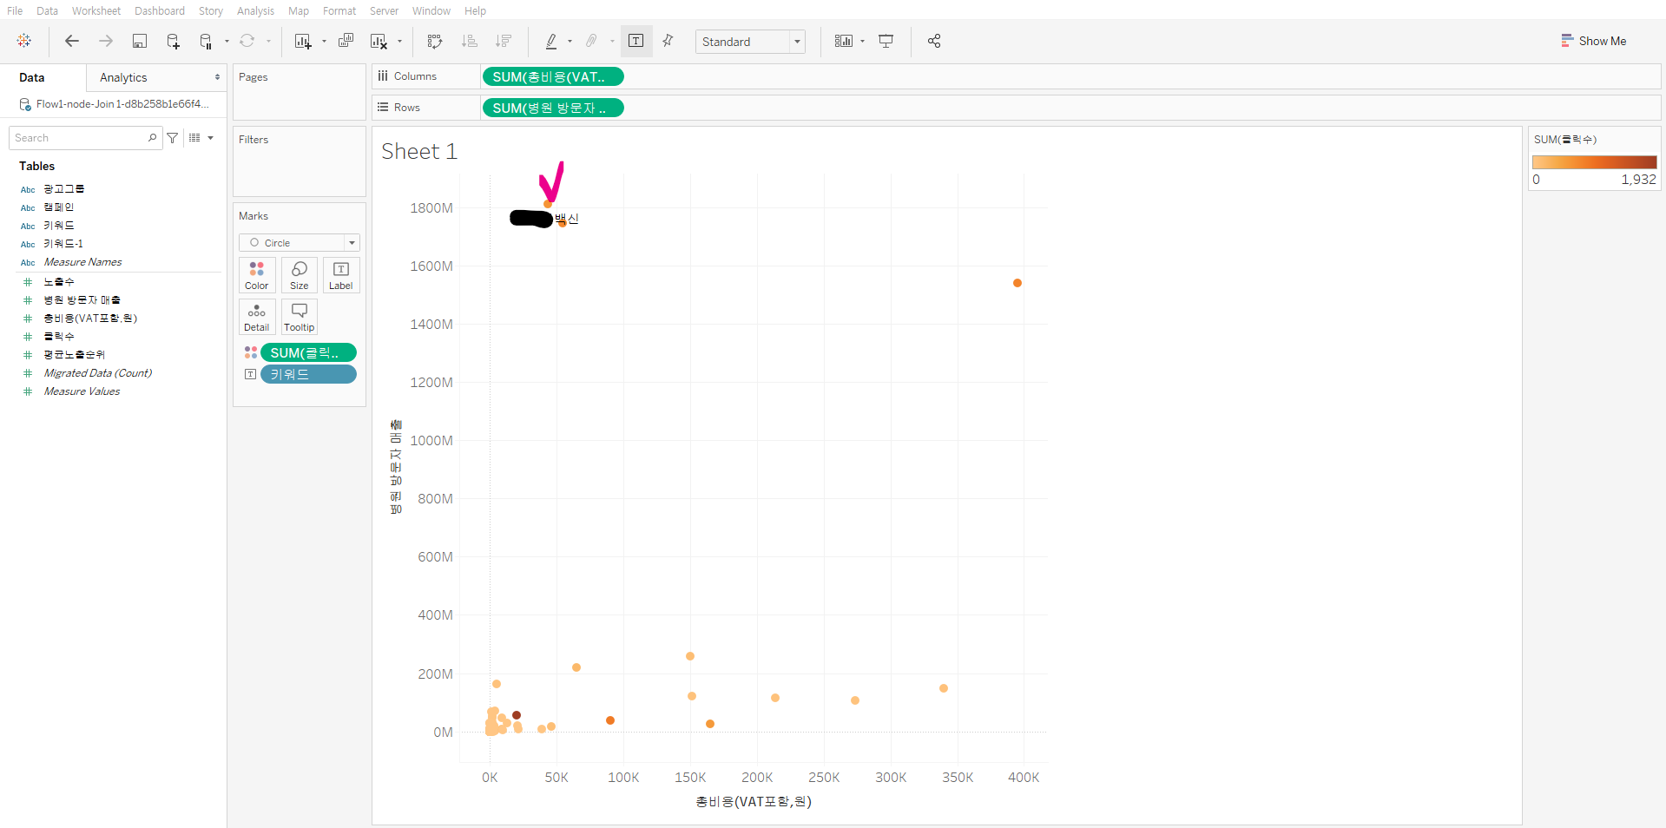Image resolution: width=1666 pixels, height=828 pixels.
Task: Open the Highlight dropdown arrow
Action: click(570, 41)
